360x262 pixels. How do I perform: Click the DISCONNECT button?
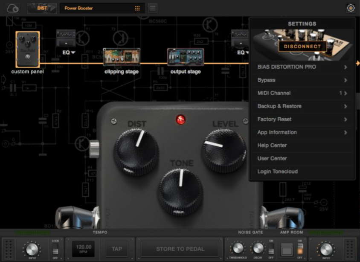[x=302, y=47]
